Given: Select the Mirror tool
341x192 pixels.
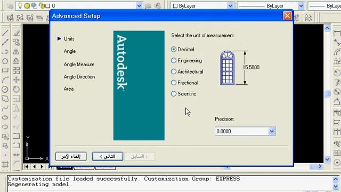Looking at the screenshot, I should 16,52.
